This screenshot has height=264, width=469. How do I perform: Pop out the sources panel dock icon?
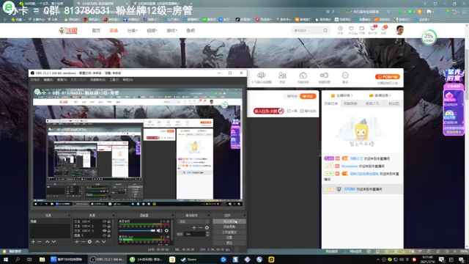[114, 215]
